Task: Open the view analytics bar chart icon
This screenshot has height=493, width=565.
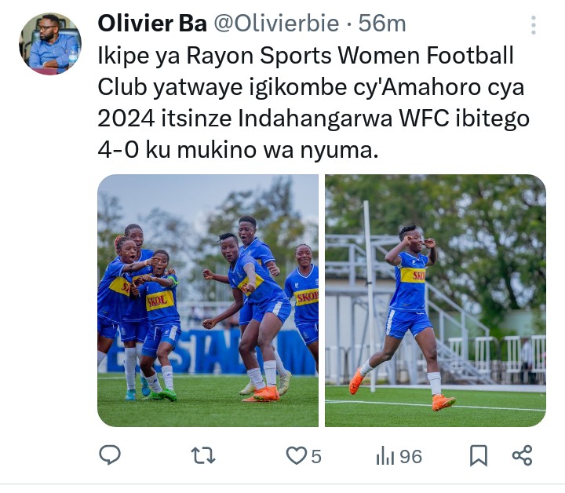Action: [x=385, y=455]
